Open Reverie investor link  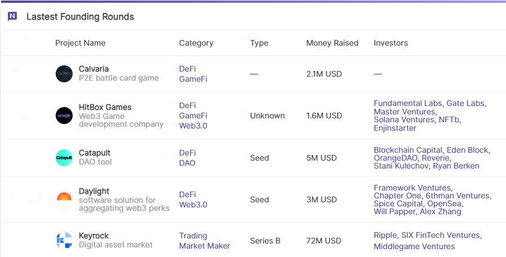pyautogui.click(x=435, y=158)
